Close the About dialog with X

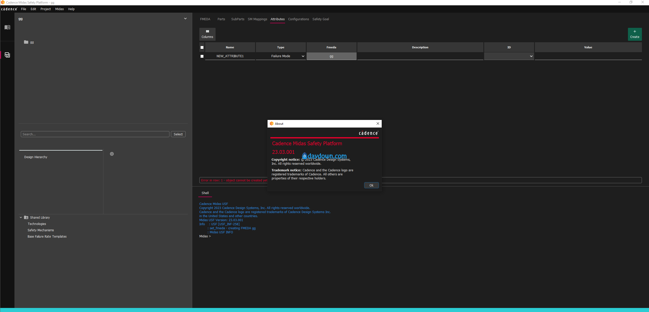click(378, 123)
